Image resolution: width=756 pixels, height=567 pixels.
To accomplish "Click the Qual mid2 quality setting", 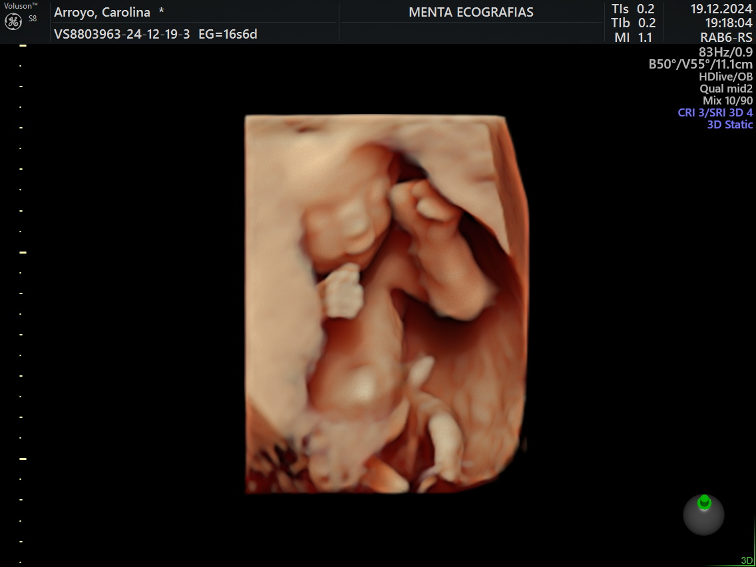I will point(726,89).
